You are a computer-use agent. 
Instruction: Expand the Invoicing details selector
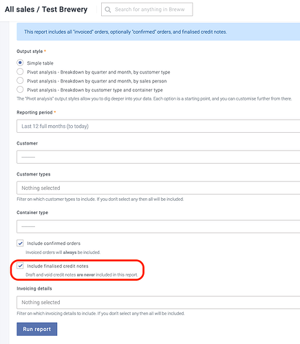[x=158, y=302]
